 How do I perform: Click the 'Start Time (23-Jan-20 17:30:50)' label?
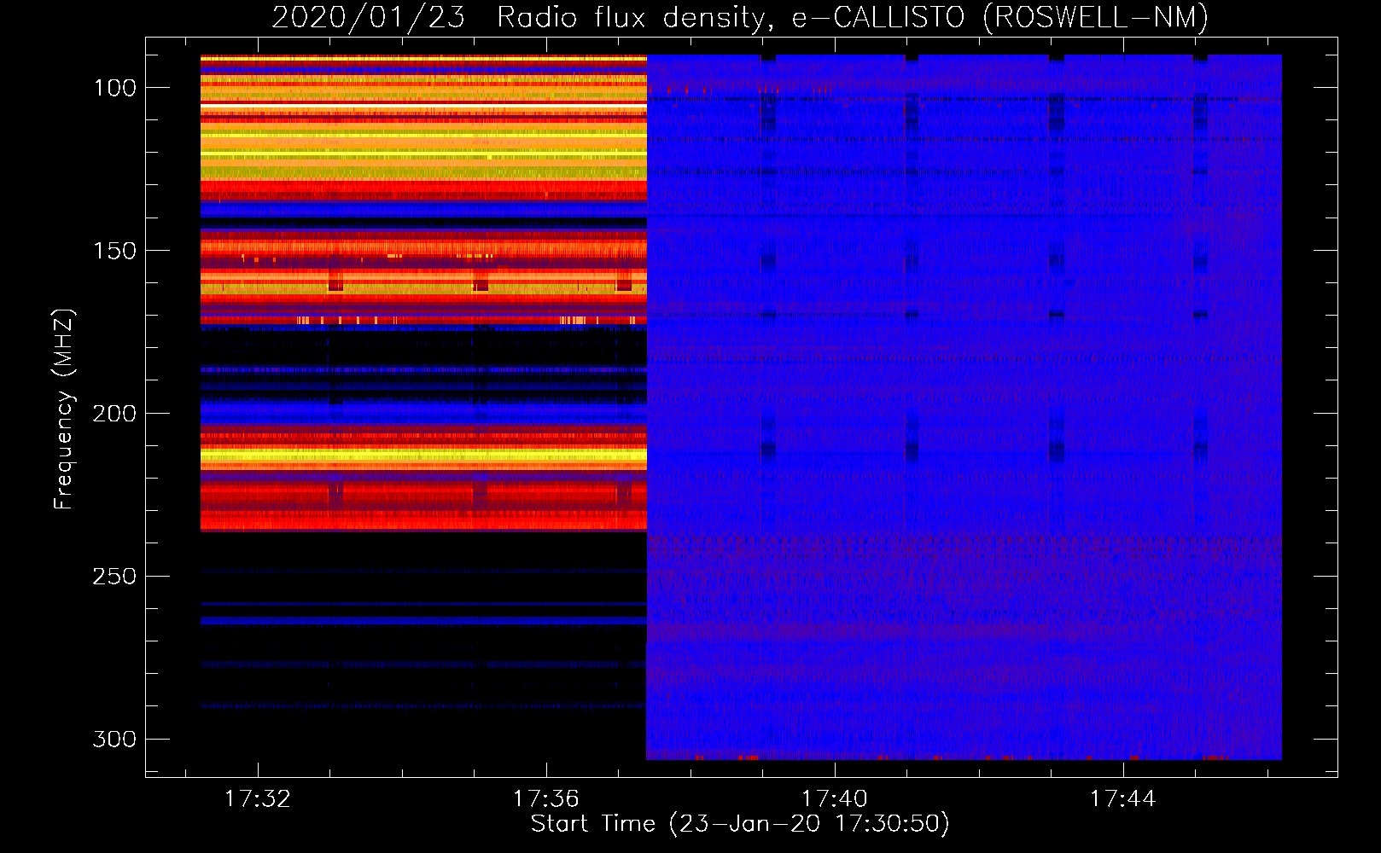(x=740, y=824)
